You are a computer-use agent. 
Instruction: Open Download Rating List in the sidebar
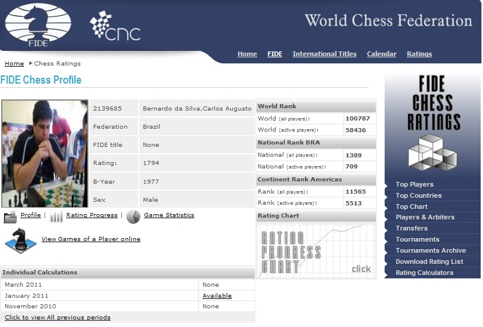(429, 261)
